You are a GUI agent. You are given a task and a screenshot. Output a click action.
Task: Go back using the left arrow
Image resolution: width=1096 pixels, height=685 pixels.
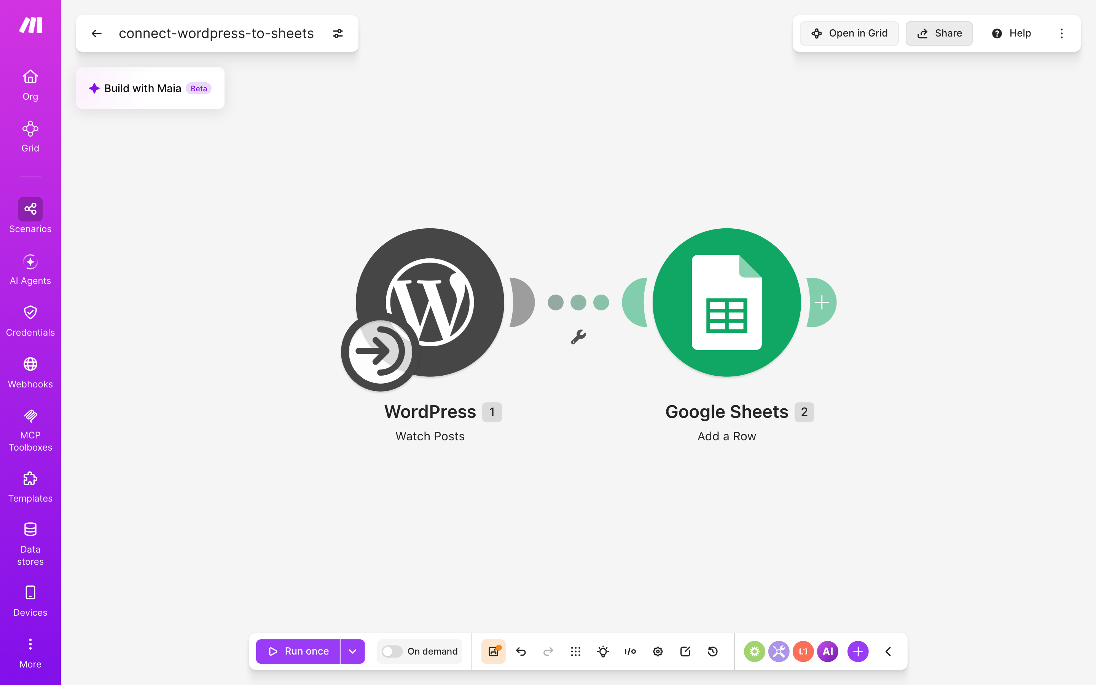pos(96,33)
